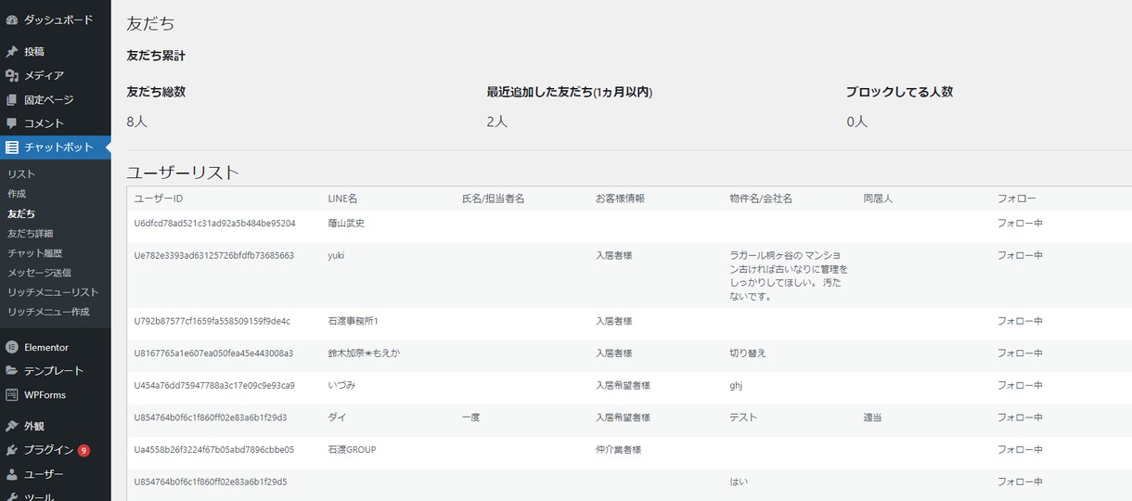The image size is (1132, 501).
Task: Click the 同居人 column header
Action: pos(878,199)
